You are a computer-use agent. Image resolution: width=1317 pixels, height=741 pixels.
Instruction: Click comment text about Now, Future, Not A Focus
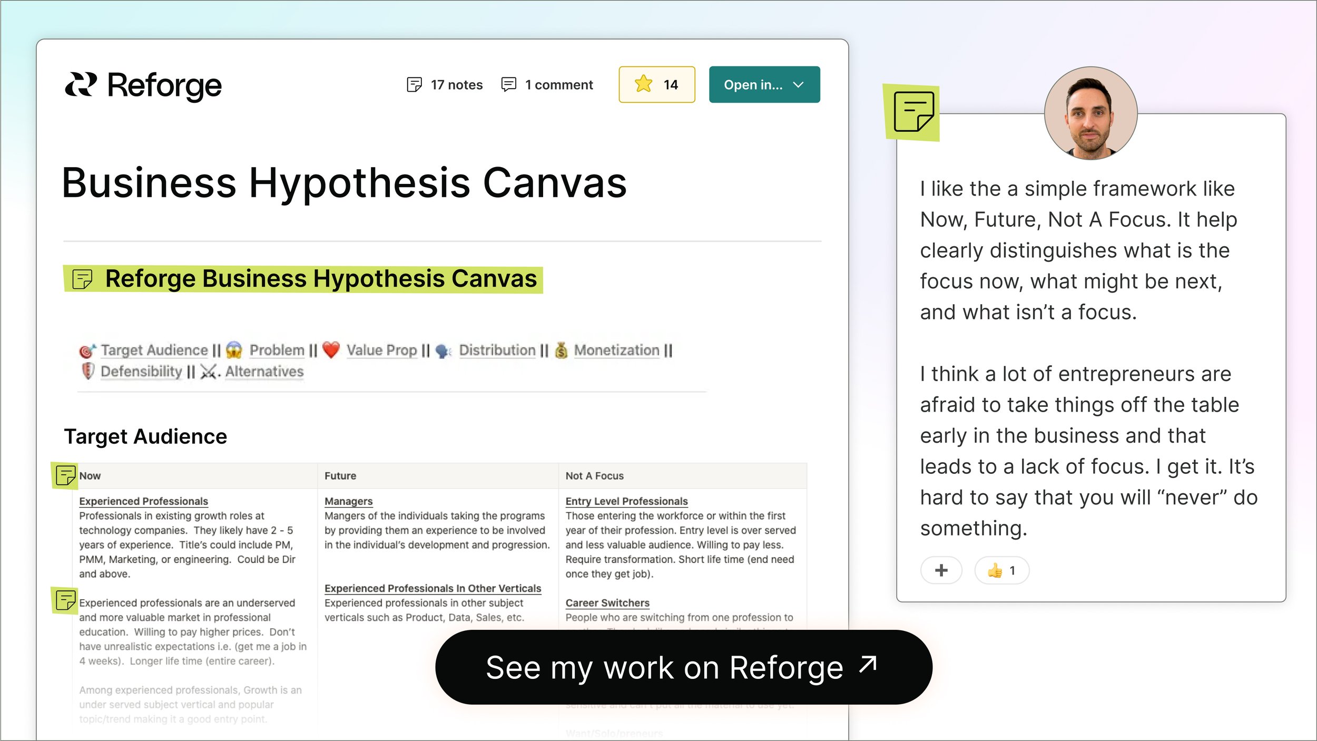[1078, 250]
